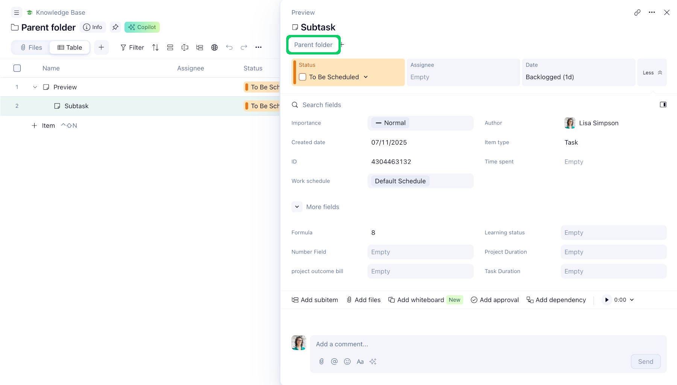Open the sort arrows icon in toolbar
This screenshot has height=385, width=677.
click(155, 47)
